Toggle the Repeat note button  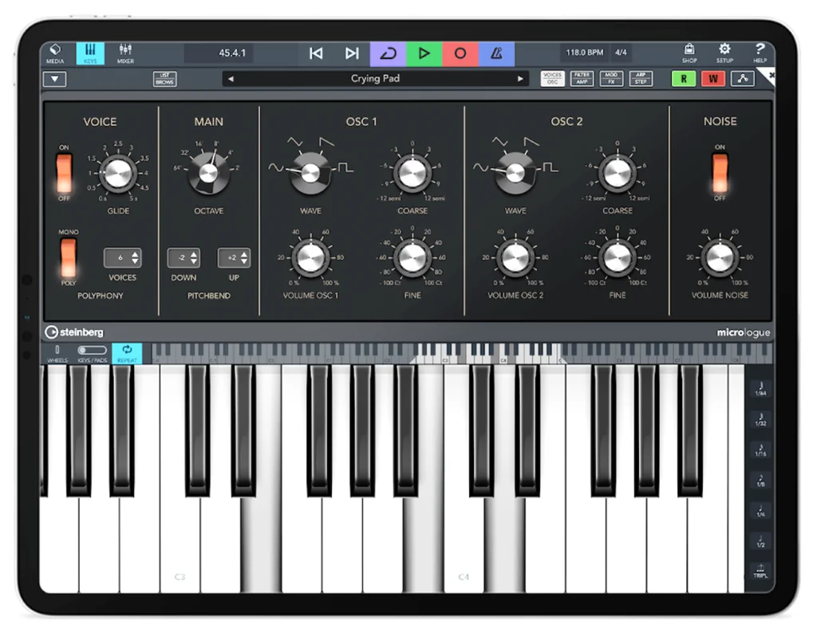127,353
